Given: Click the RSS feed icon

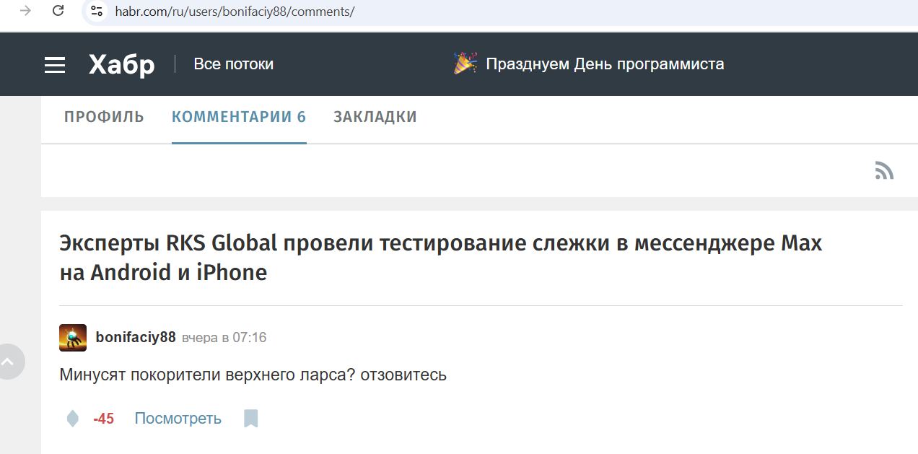Looking at the screenshot, I should 884,170.
